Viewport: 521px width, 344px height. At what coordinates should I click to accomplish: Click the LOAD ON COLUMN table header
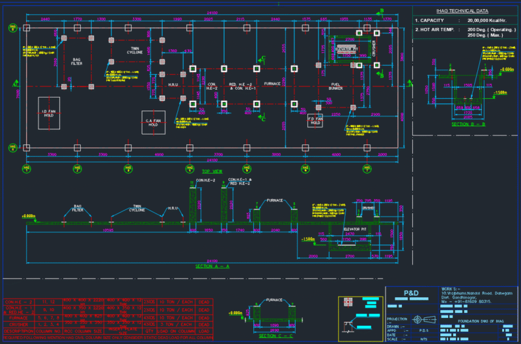tap(176, 331)
